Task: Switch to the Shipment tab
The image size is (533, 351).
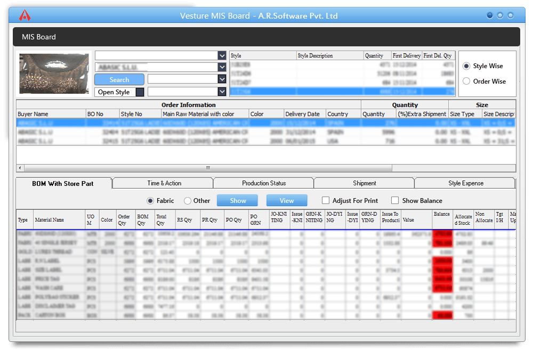Action: point(365,183)
